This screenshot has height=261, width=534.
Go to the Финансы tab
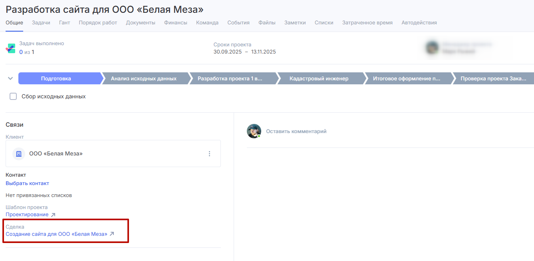tap(175, 23)
